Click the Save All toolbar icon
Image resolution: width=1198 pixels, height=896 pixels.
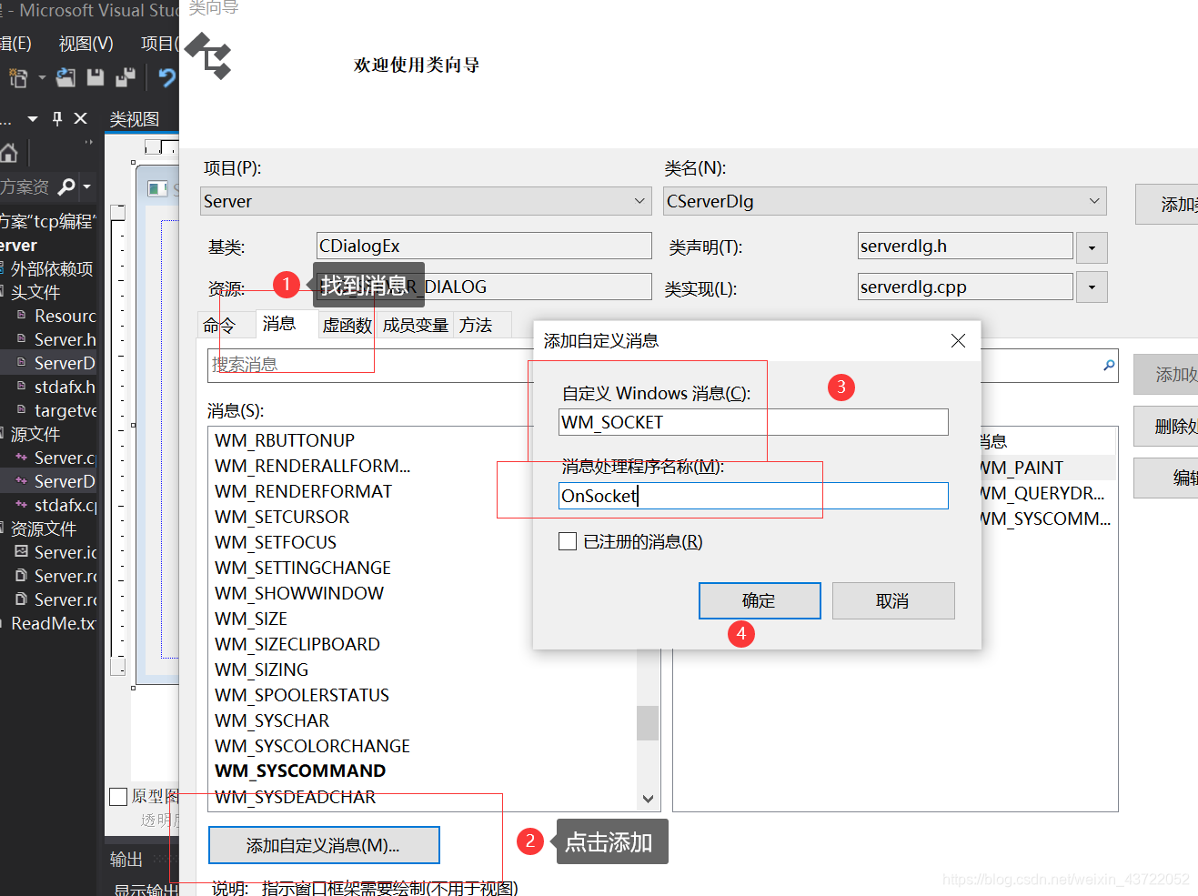click(126, 78)
